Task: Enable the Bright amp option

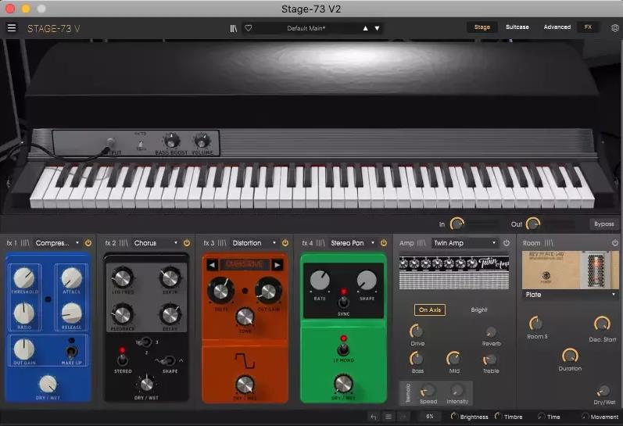Action: click(478, 310)
